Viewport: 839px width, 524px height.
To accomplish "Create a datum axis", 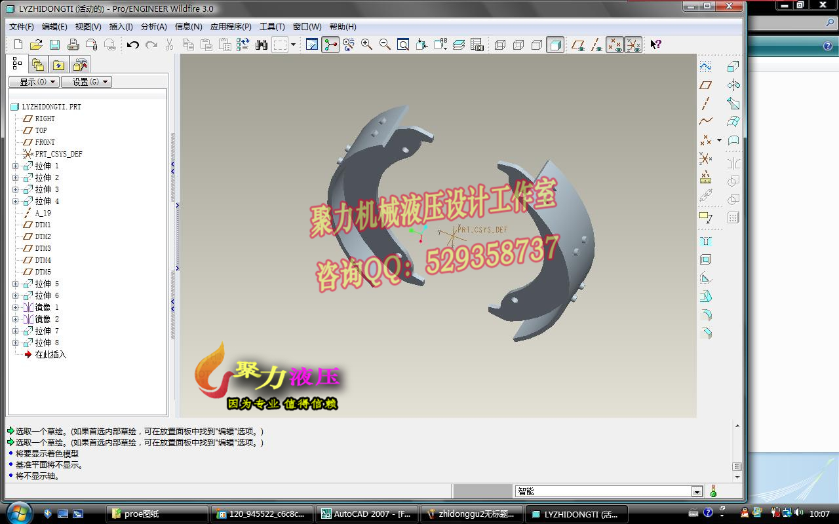I will click(x=705, y=103).
